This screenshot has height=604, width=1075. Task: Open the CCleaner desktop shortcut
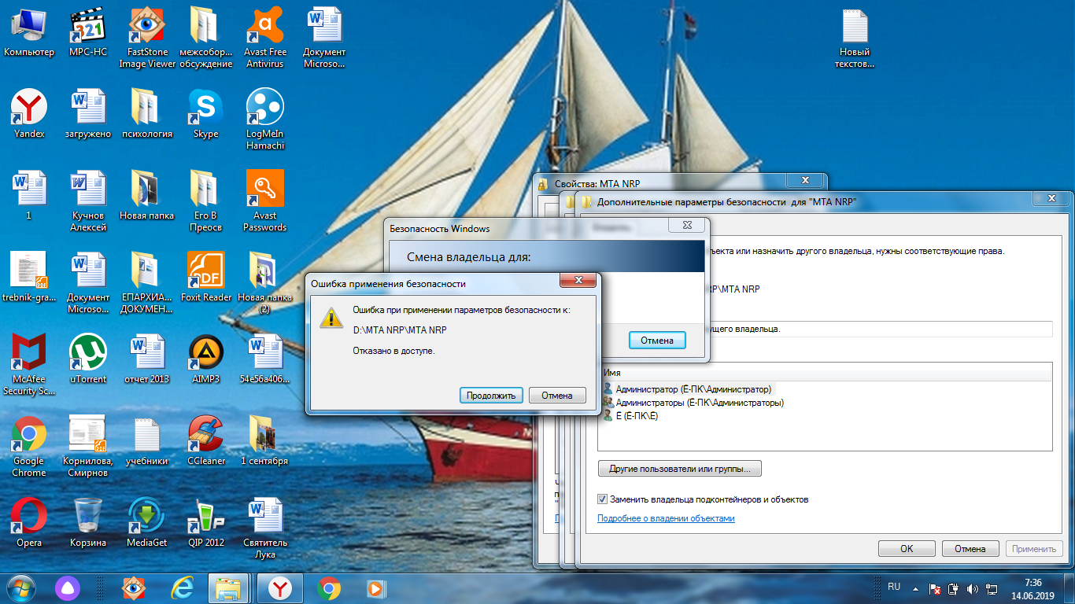pyautogui.click(x=206, y=441)
